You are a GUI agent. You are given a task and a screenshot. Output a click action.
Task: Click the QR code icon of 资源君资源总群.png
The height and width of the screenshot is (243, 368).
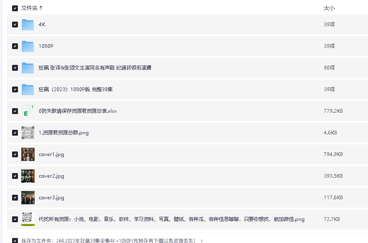click(x=28, y=132)
